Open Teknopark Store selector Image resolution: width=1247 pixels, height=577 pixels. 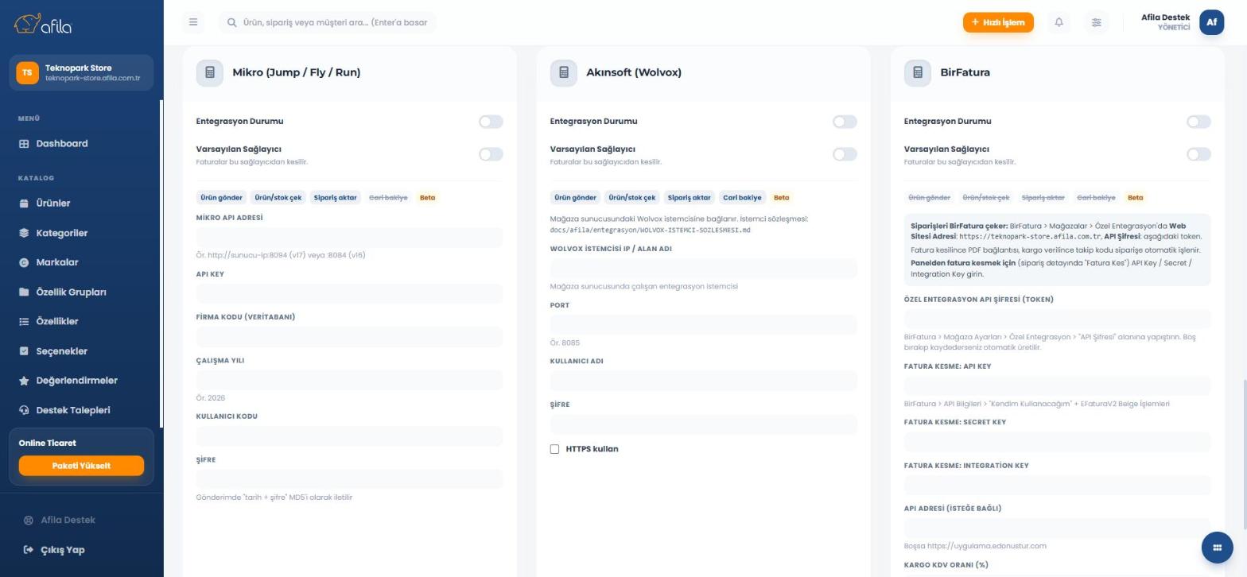coord(81,72)
